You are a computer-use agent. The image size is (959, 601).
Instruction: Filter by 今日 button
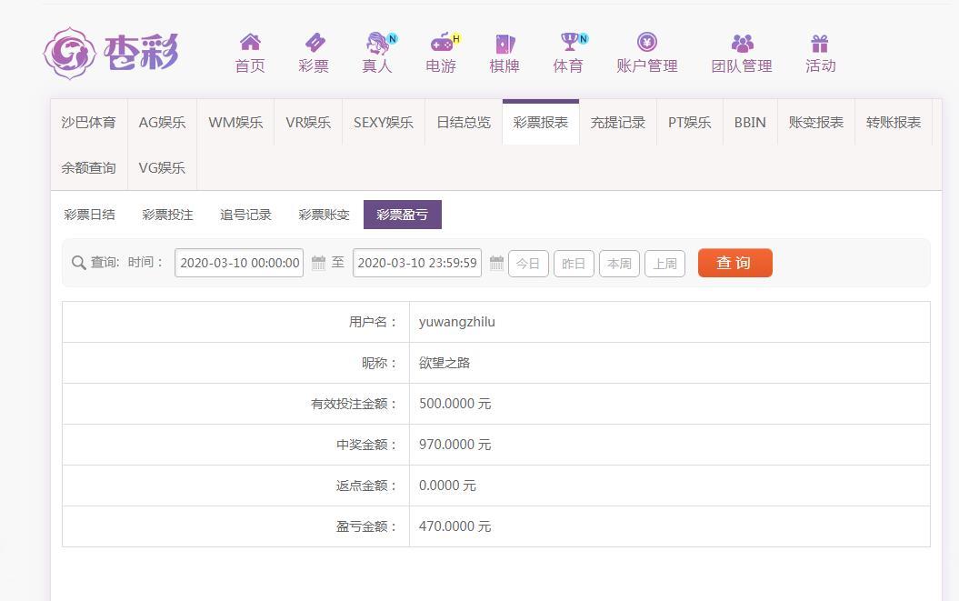pyautogui.click(x=528, y=264)
